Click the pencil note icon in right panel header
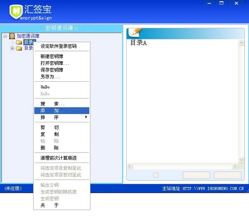The image size is (249, 219). point(136,32)
